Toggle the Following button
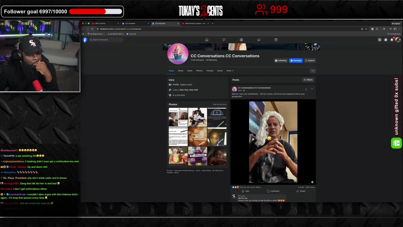 coord(281,61)
